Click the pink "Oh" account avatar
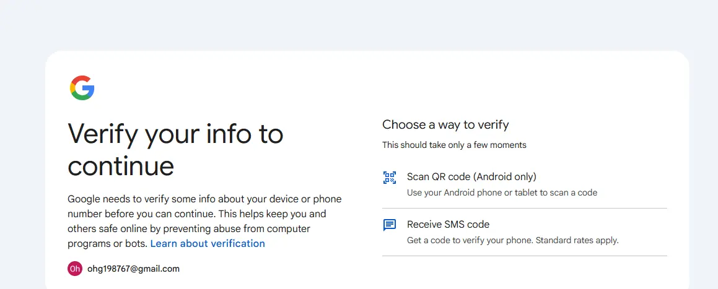 [75, 269]
